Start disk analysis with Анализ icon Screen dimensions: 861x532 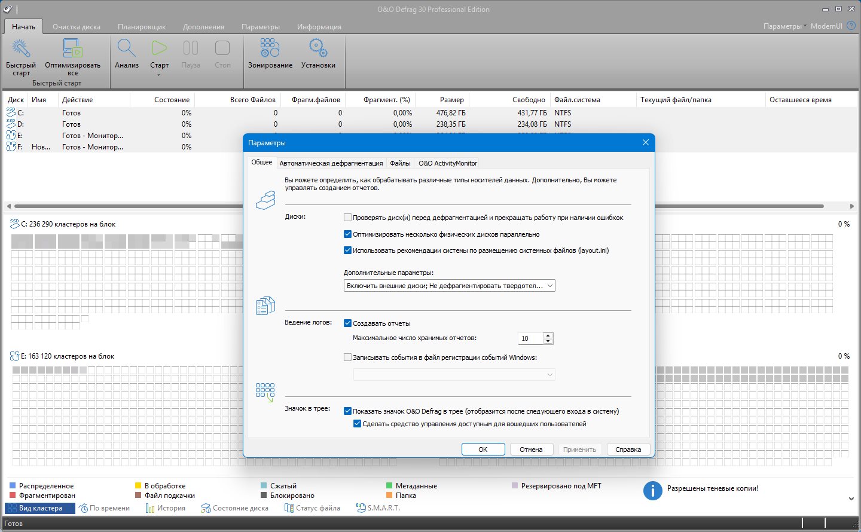[127, 48]
